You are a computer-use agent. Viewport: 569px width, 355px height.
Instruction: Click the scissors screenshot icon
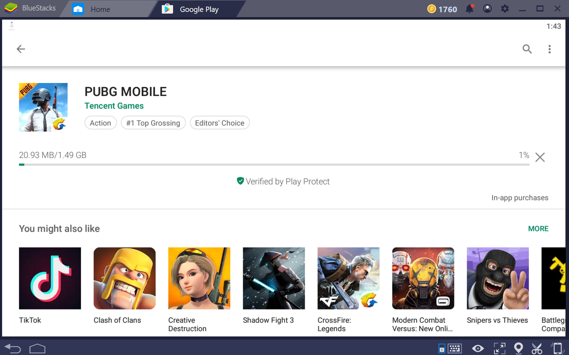(x=537, y=348)
